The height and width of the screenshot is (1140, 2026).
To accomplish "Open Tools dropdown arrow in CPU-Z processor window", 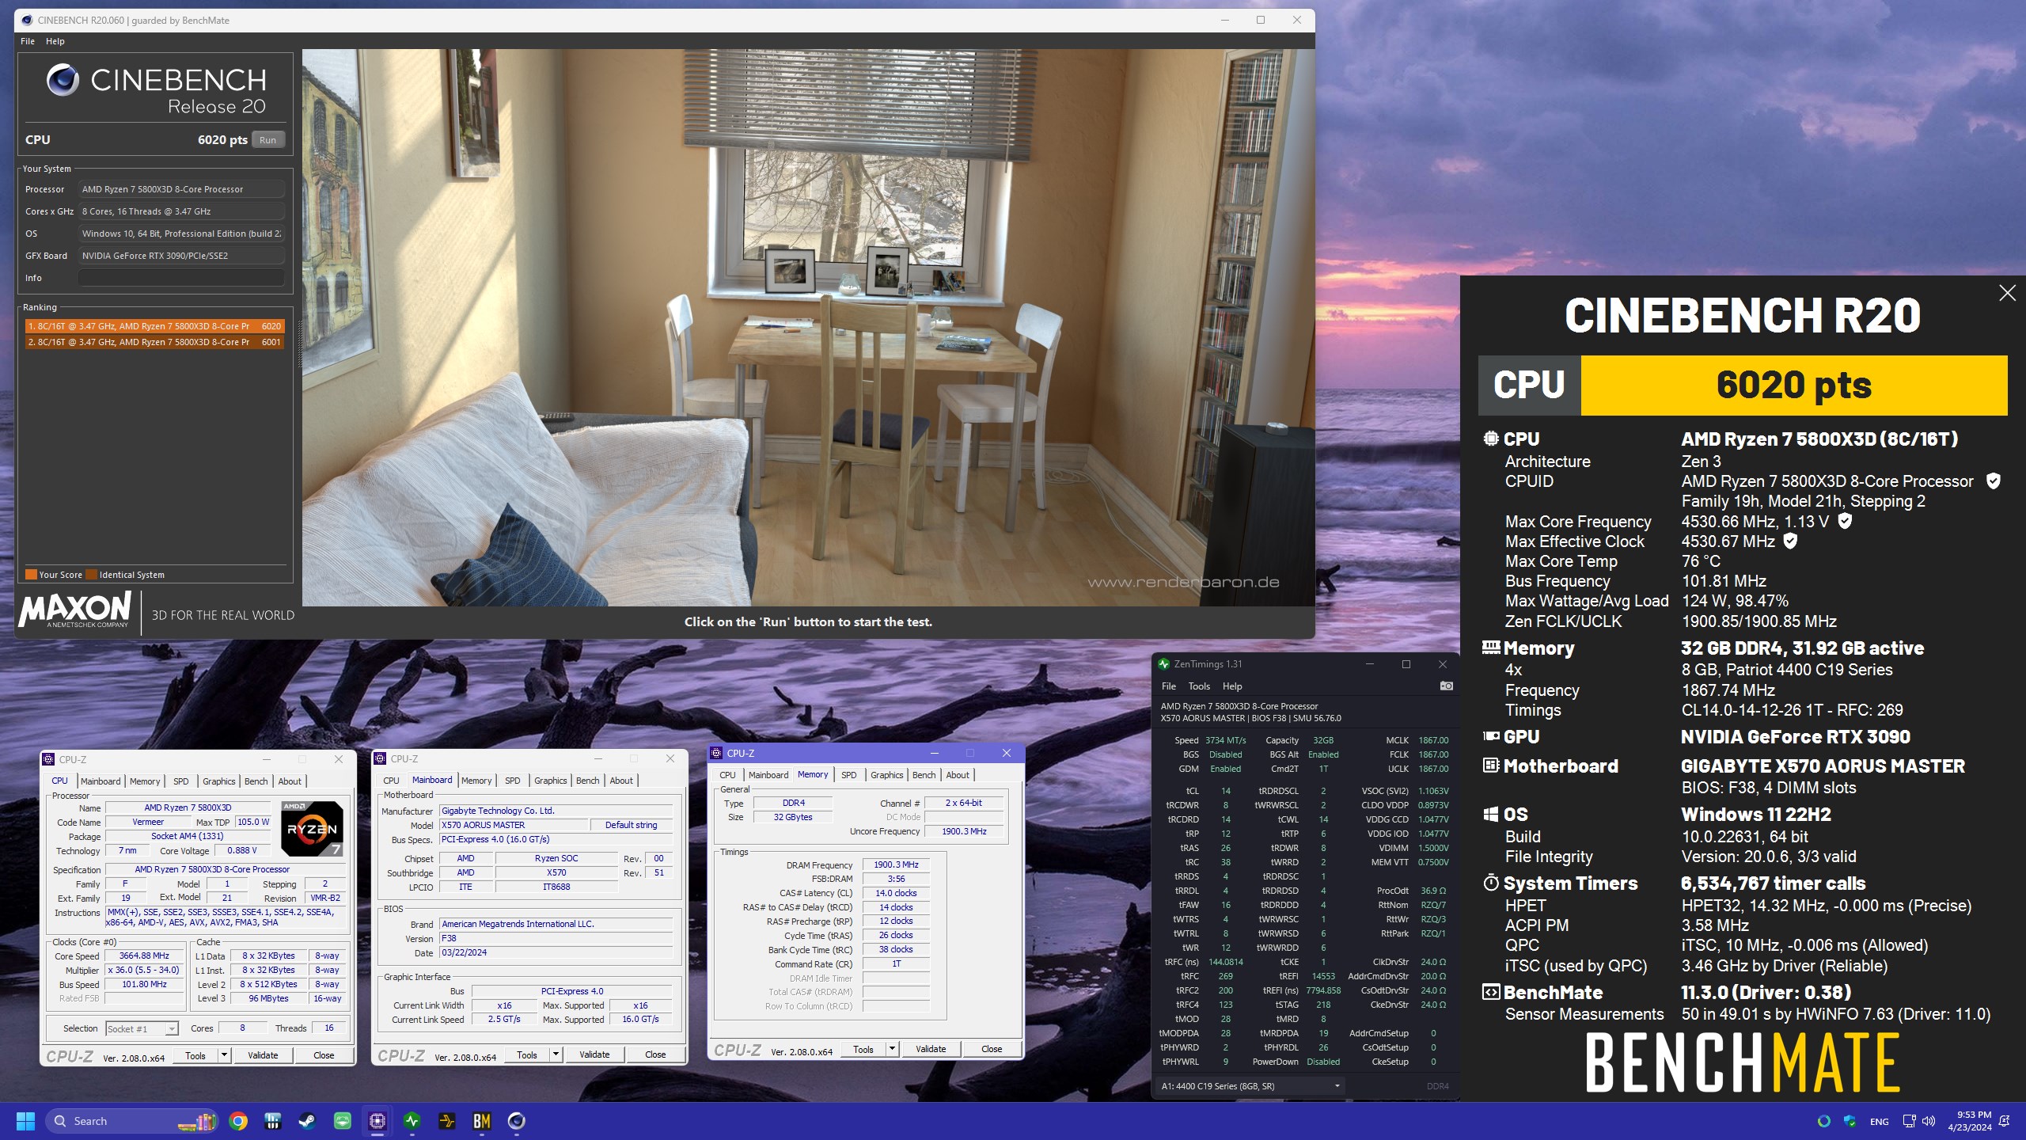I will coord(224,1055).
